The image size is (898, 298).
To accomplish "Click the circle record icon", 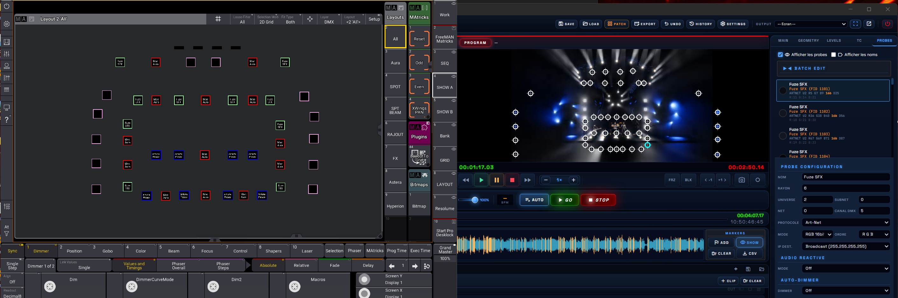I will tap(758, 180).
